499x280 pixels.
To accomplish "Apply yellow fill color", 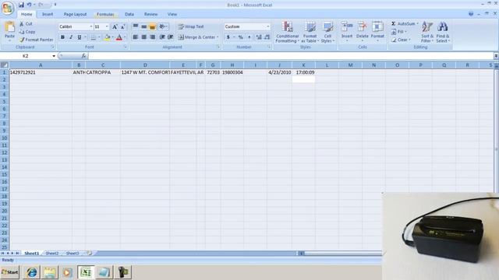I will click(108, 37).
